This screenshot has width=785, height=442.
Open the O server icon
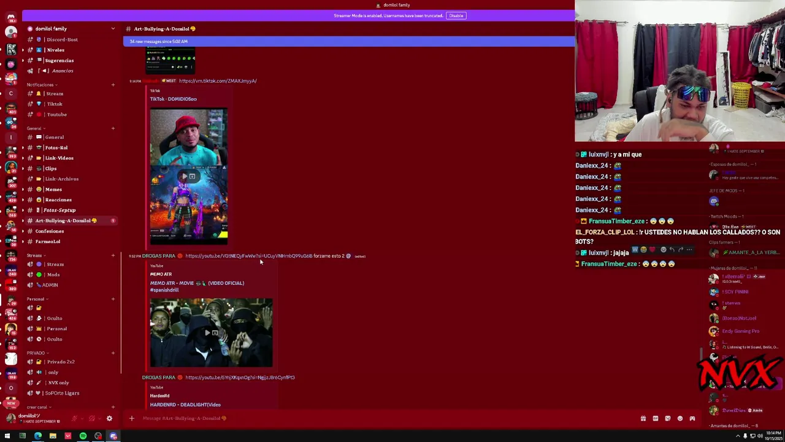[x=10, y=388]
